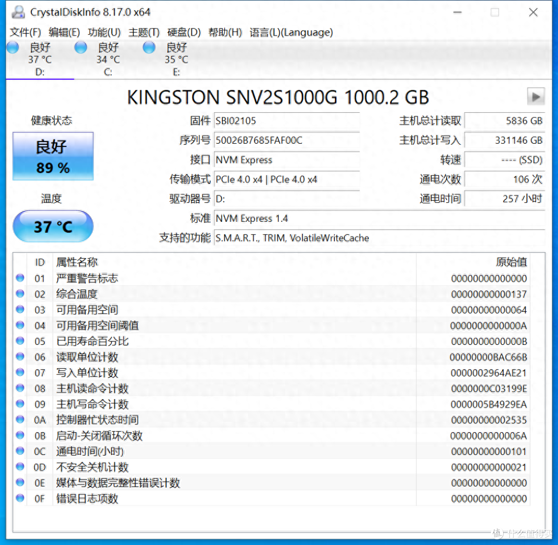Open the 功能(U) menu

point(104,33)
